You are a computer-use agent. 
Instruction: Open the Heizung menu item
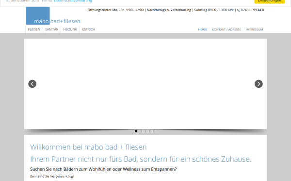coord(70,29)
